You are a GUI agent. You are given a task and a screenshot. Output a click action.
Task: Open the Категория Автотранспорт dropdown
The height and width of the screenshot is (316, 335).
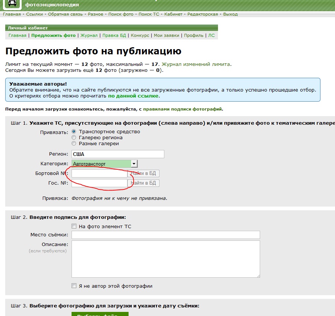tap(104, 164)
